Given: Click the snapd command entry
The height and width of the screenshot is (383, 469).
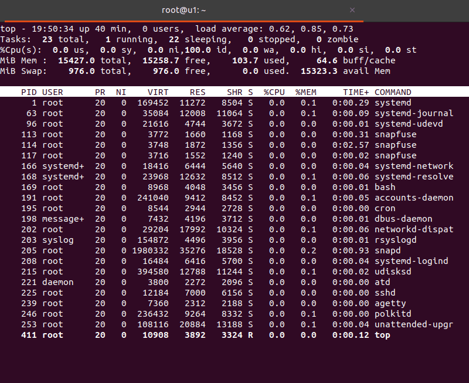Looking at the screenshot, I should pos(388,250).
